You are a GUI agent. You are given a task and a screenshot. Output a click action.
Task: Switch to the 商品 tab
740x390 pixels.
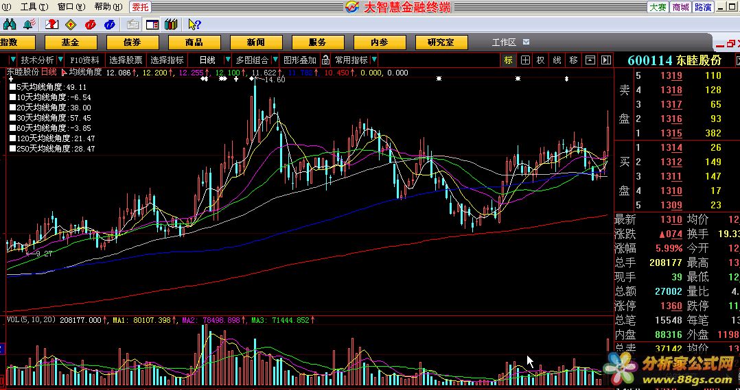194,42
